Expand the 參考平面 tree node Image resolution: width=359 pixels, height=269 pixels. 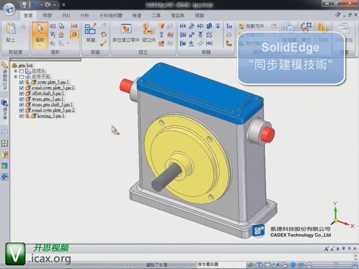tap(16, 76)
